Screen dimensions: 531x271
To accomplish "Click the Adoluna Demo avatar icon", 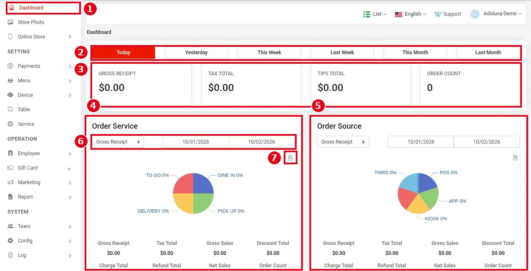I will coord(475,14).
